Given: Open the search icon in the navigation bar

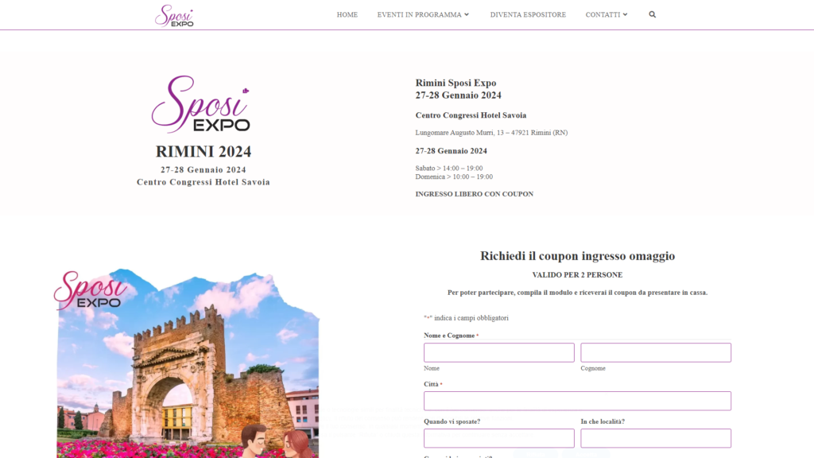Looking at the screenshot, I should click(x=652, y=14).
